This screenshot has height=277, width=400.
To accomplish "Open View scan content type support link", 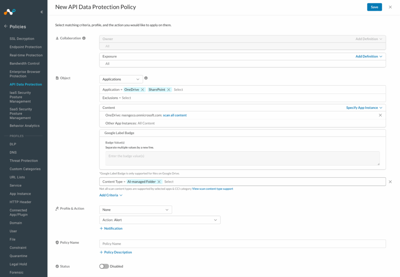I will (212, 189).
